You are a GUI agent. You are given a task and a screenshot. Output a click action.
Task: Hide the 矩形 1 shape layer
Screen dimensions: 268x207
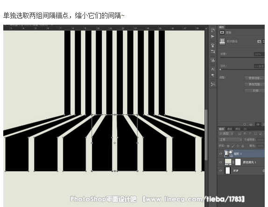tap(220, 153)
